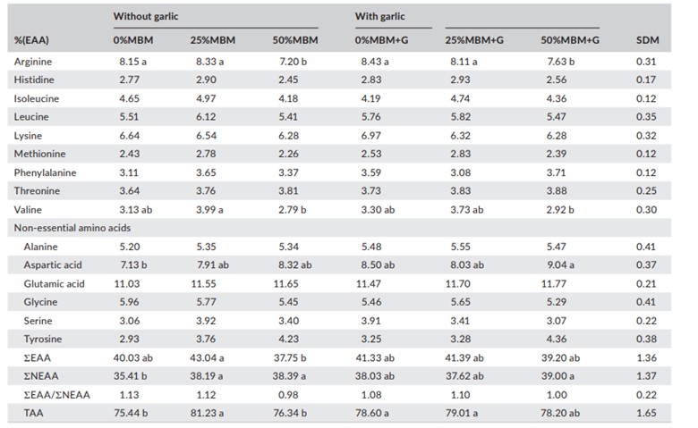Viewport: 698px width, 428px height.
Task: Select the Aspartic acid row label
Action: pos(55,264)
